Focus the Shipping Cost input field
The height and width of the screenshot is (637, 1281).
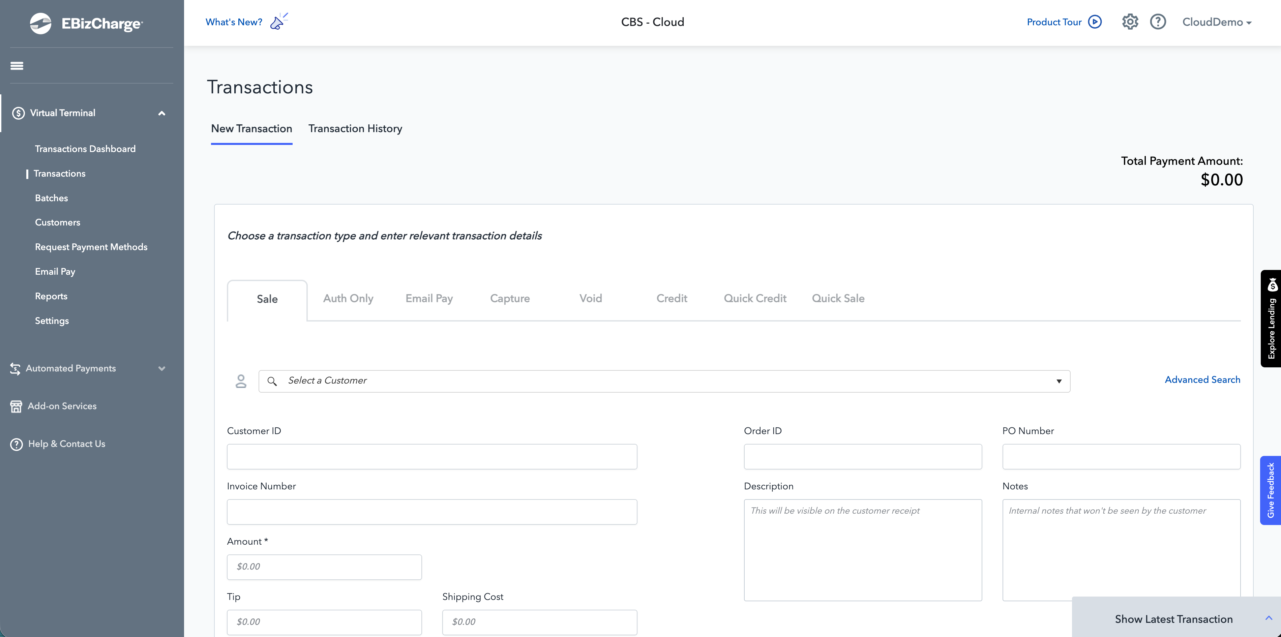(540, 622)
